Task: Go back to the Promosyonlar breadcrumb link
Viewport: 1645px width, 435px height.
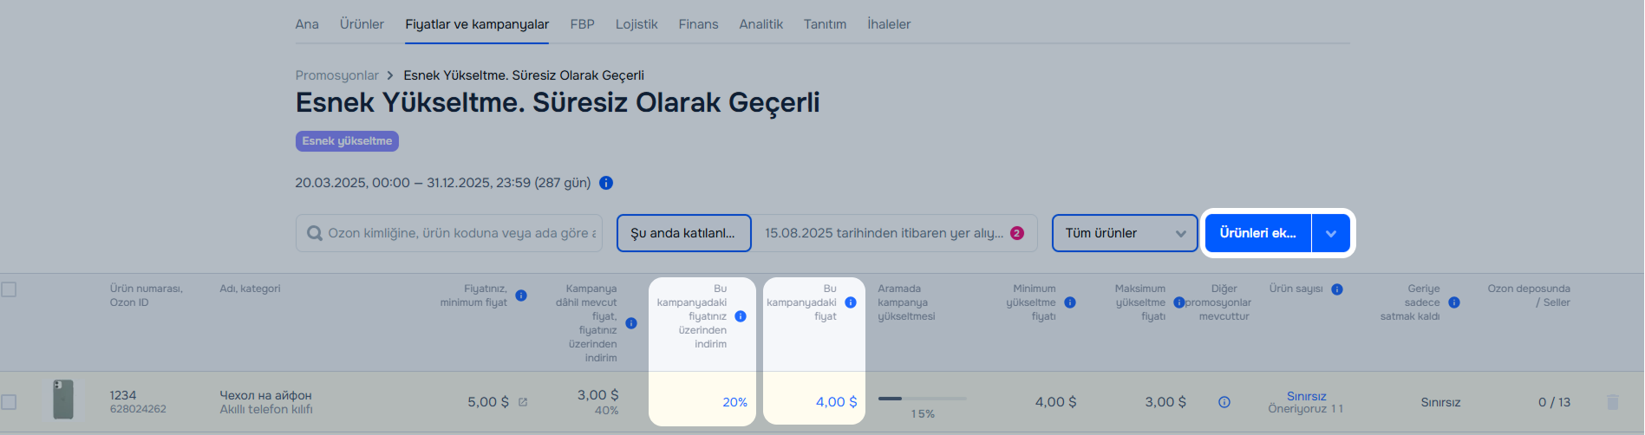Action: point(336,75)
